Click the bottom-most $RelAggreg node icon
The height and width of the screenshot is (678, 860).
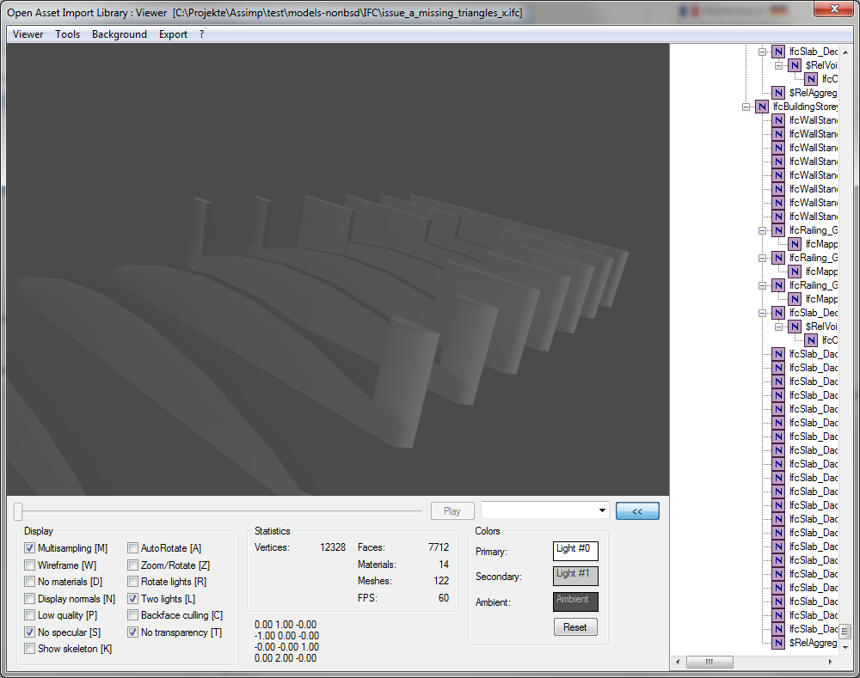pos(778,643)
